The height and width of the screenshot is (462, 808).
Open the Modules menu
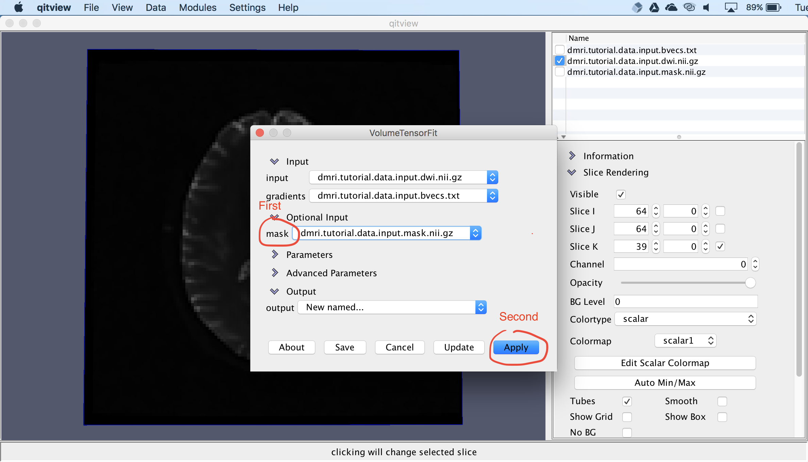pyautogui.click(x=198, y=7)
